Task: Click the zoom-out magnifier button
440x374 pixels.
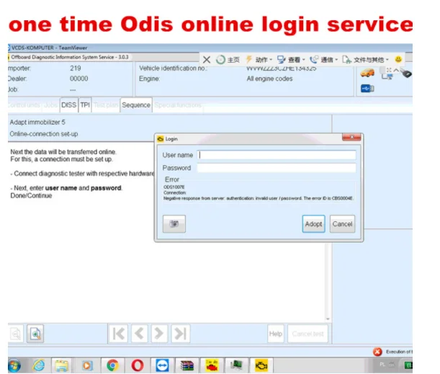Action: (15, 334)
